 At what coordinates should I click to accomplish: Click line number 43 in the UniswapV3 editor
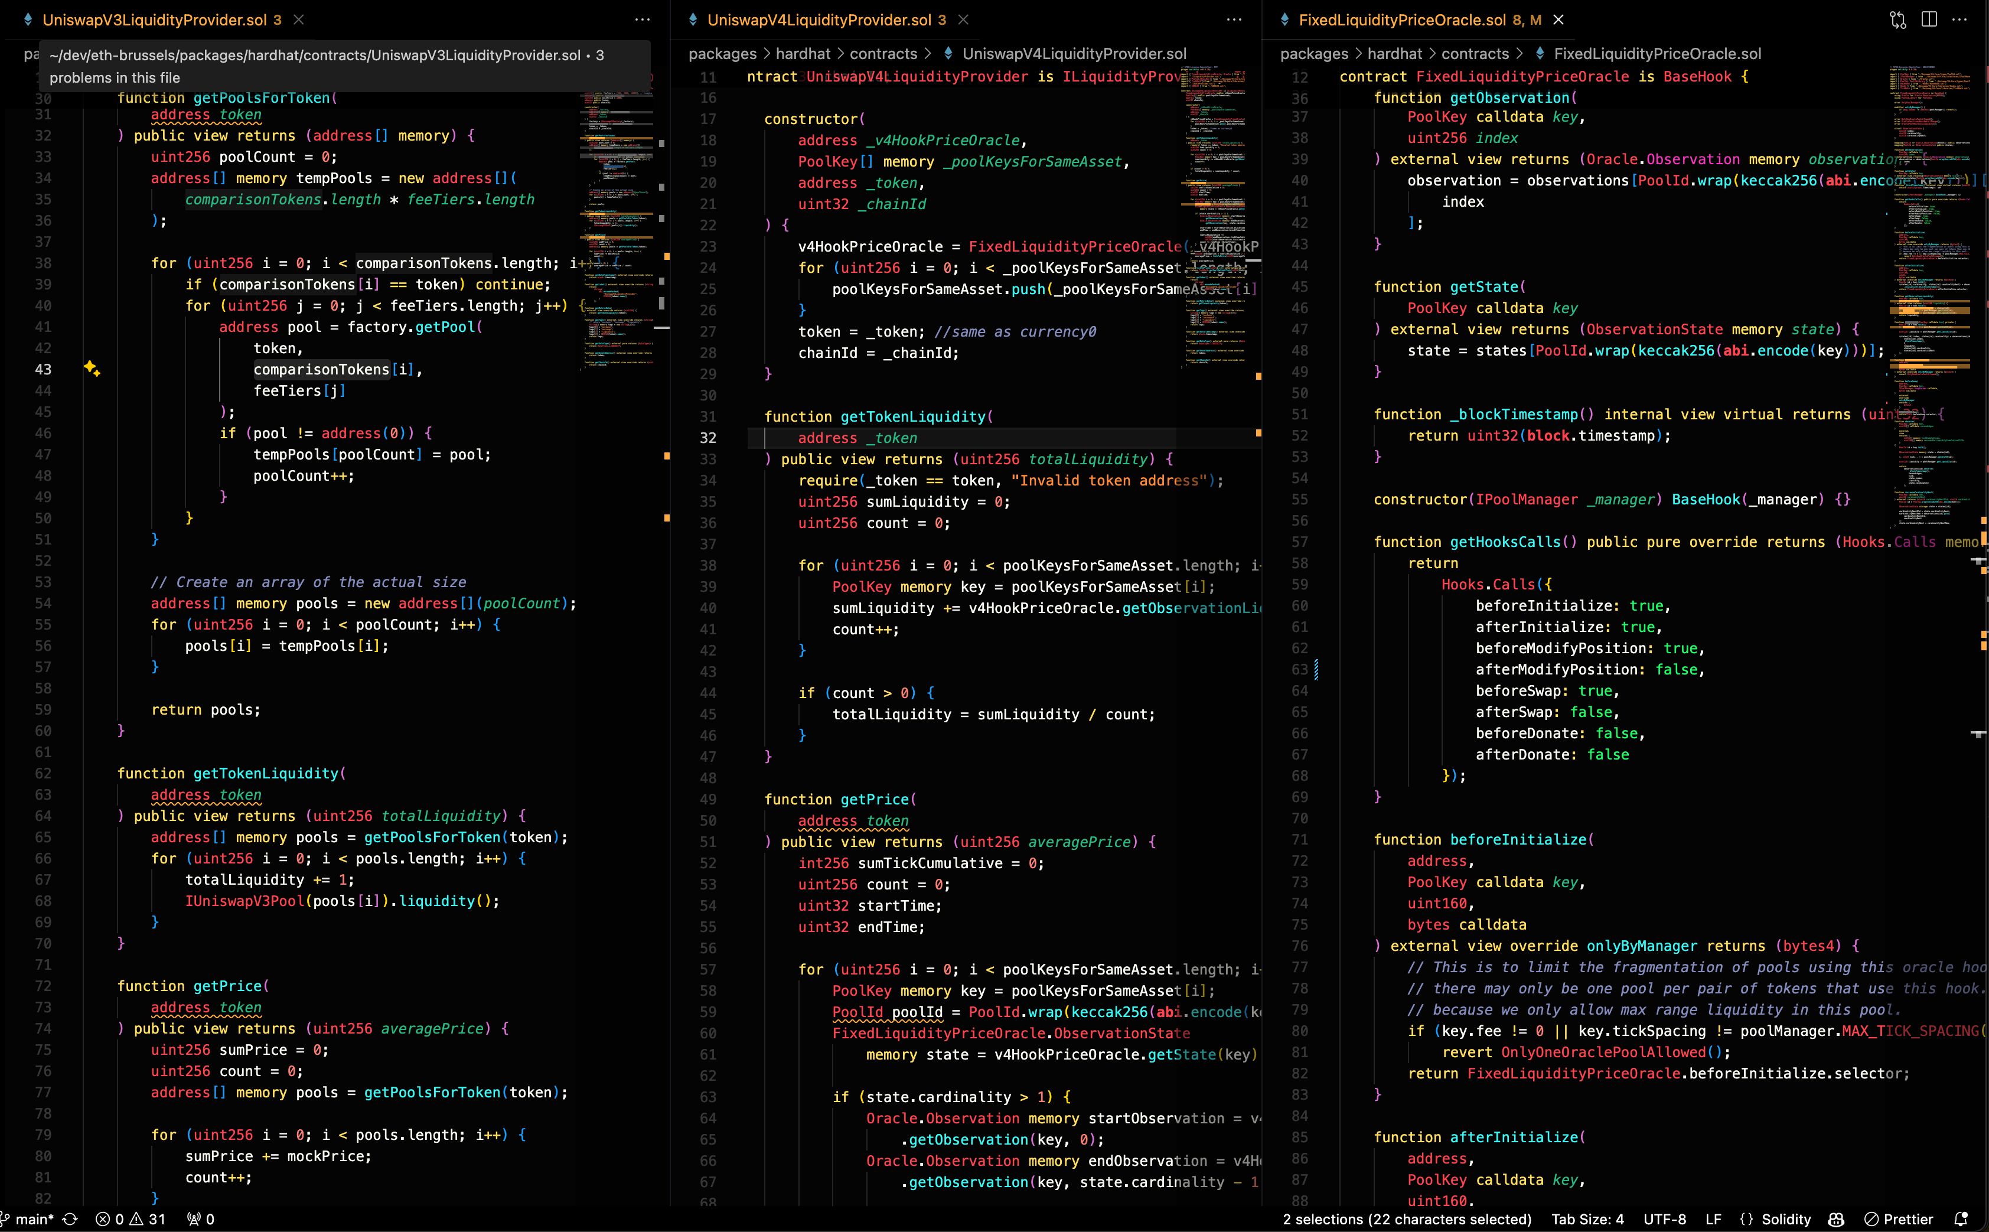tap(43, 369)
